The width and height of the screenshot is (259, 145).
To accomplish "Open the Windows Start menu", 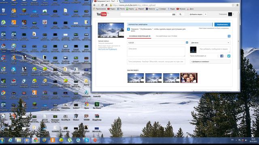I will tap(2, 140).
